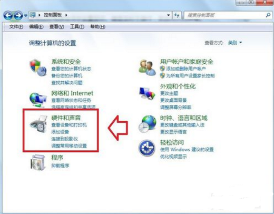Click the User Accounts people icon
The image size is (274, 214).
pyautogui.click(x=147, y=67)
